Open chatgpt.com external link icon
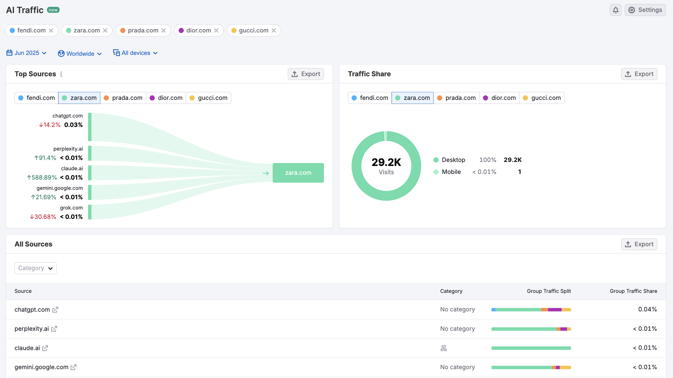Screen dimensions: 673x378 point(55,310)
